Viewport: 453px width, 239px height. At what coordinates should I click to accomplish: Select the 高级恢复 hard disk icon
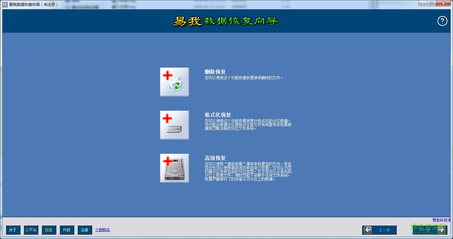[174, 168]
